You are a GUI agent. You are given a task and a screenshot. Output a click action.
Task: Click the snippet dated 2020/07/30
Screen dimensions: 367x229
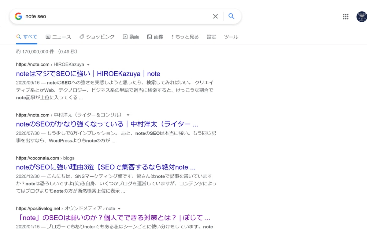tap(116, 137)
